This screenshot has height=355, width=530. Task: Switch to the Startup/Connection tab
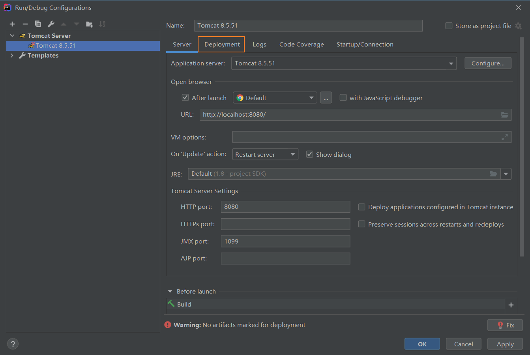(x=365, y=45)
